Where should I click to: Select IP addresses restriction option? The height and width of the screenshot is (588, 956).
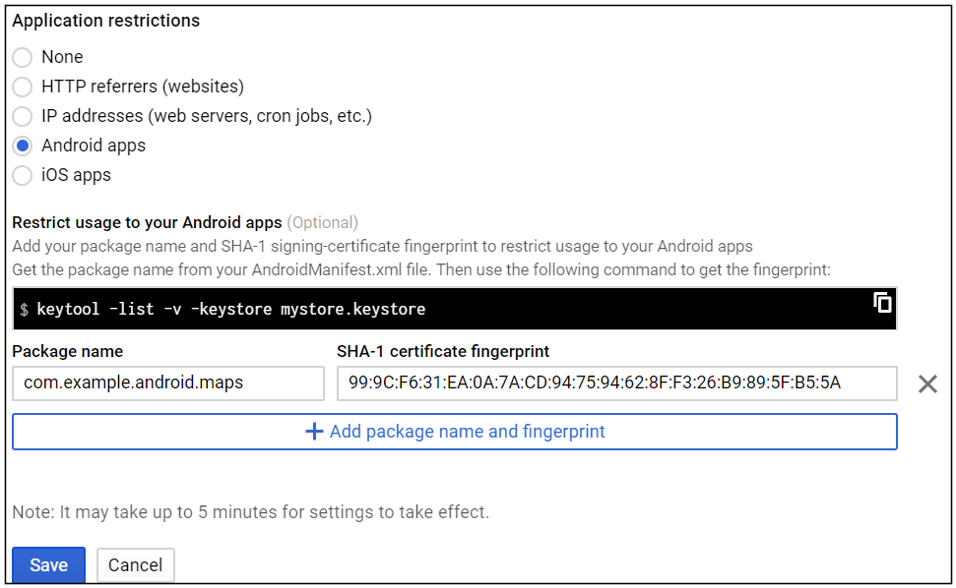click(23, 116)
